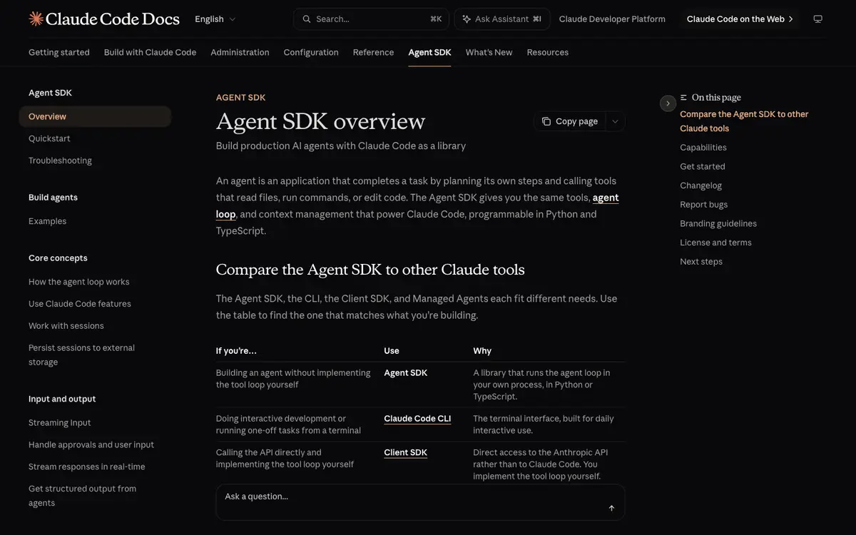Collapse the On this page panel with the arrow
This screenshot has width=856, height=535.
(668, 103)
